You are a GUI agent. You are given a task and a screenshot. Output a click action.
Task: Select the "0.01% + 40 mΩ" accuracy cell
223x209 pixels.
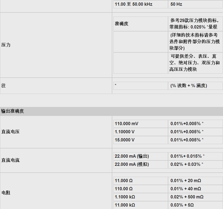pyautogui.click(x=186, y=189)
